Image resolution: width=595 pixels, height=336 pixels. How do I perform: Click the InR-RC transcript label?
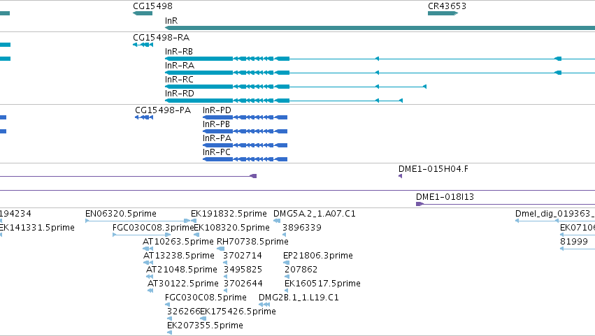[179, 80]
